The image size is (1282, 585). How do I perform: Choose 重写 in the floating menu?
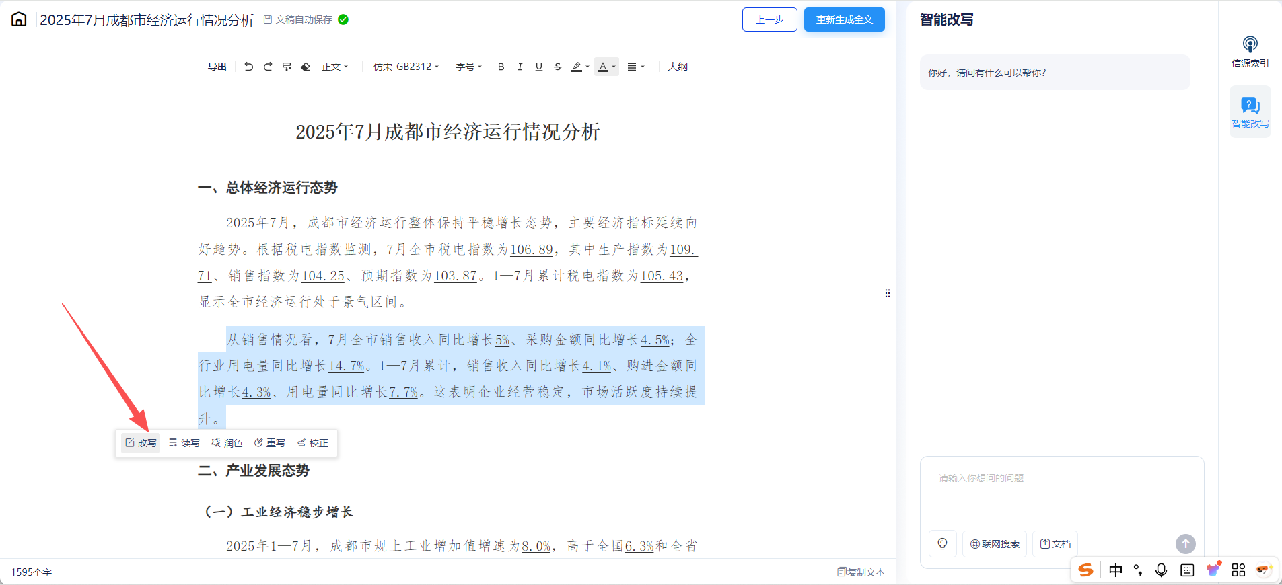270,443
